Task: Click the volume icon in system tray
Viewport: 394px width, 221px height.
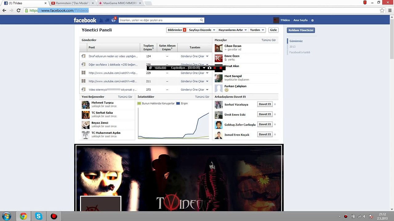Action: pyautogui.click(x=365, y=216)
